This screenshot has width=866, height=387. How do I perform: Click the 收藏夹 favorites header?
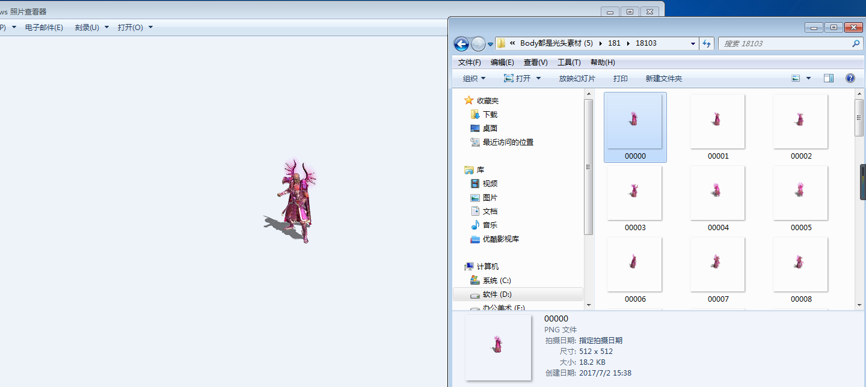[x=481, y=100]
